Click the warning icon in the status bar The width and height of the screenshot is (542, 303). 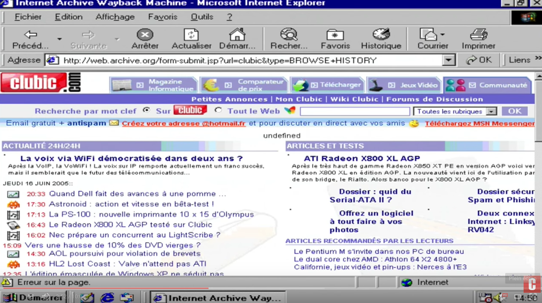(6, 282)
